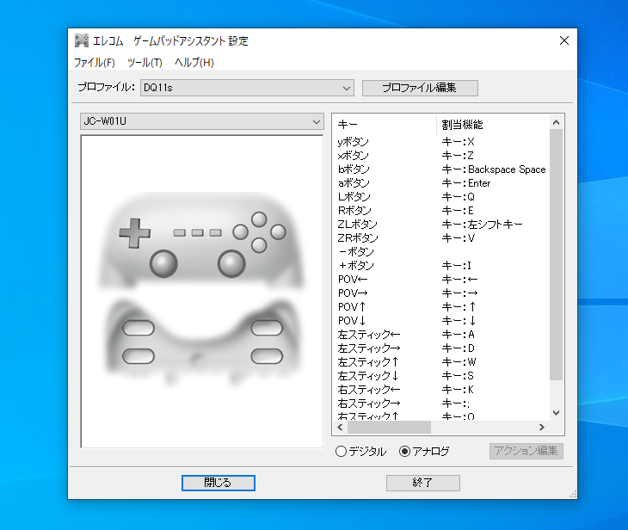Select the POV→ row
The width and height of the screenshot is (628, 530).
coord(441,293)
